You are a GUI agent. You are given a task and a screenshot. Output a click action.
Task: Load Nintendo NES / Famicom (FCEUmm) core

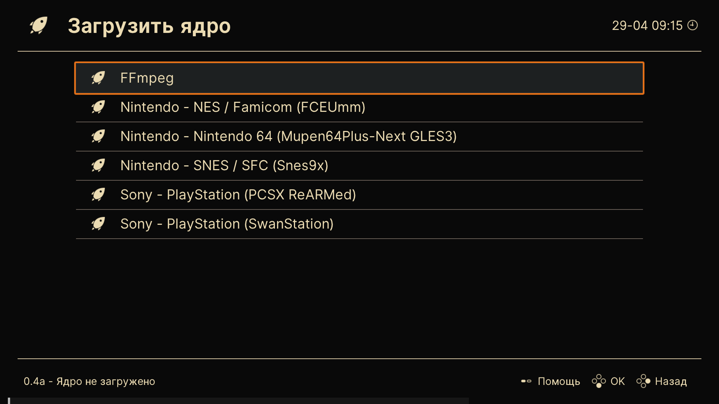point(359,107)
